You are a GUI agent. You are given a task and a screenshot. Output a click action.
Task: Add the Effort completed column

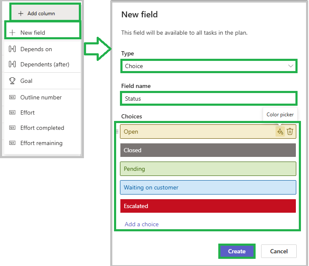click(x=42, y=128)
